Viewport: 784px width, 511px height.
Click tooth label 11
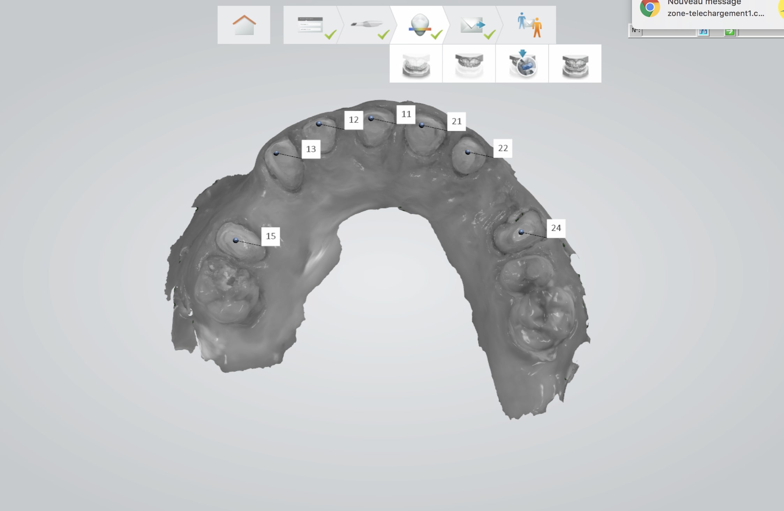click(406, 114)
